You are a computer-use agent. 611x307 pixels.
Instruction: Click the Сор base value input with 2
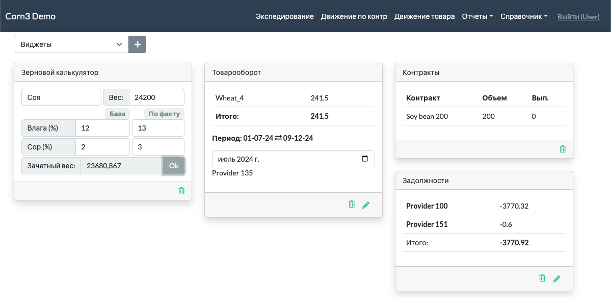(x=102, y=147)
